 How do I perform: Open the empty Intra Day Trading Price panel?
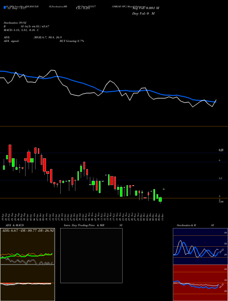(91, 255)
